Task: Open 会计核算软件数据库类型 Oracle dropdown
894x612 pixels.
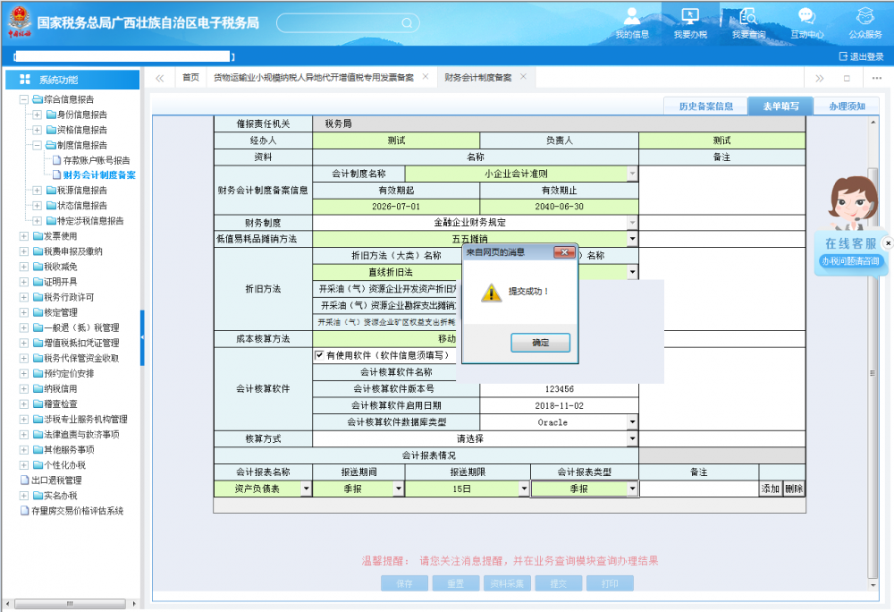Action: click(632, 422)
